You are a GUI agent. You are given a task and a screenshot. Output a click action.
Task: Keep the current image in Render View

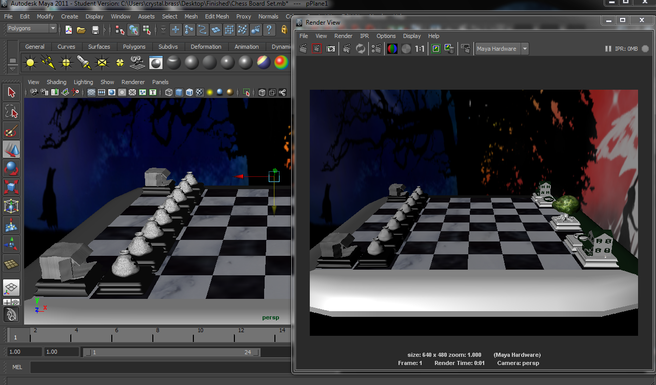[436, 49]
